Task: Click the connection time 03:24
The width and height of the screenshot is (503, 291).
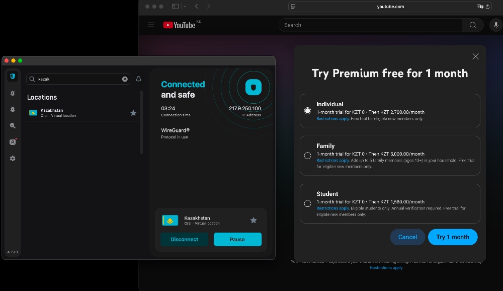Action: pos(168,109)
